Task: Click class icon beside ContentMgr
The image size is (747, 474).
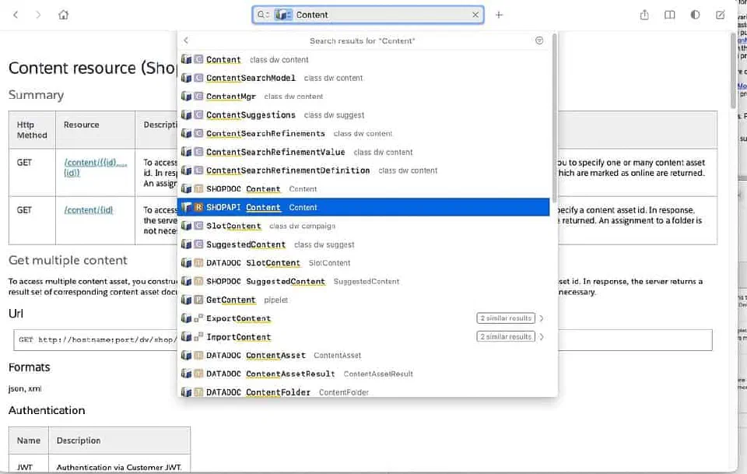Action: click(x=198, y=97)
